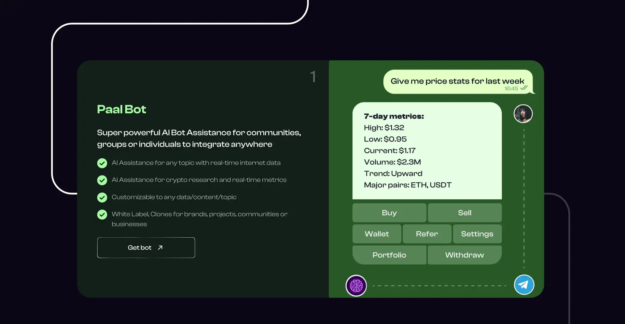Click 'AI Assistance for crypto research' text
Screen dimensions: 625x324
[199, 180]
